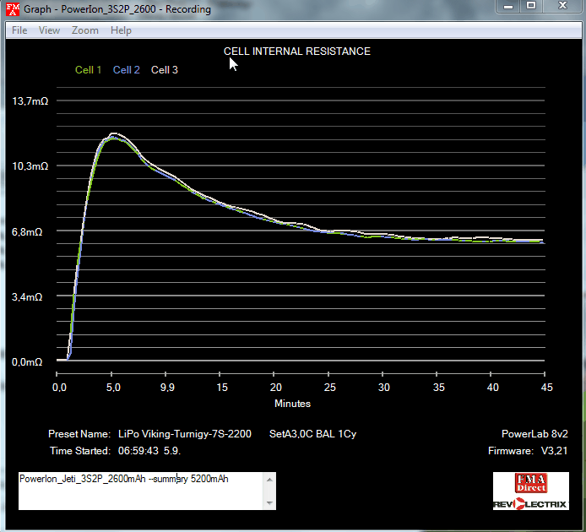Toggle the Cell 2 legend label
The image size is (586, 532).
point(127,70)
